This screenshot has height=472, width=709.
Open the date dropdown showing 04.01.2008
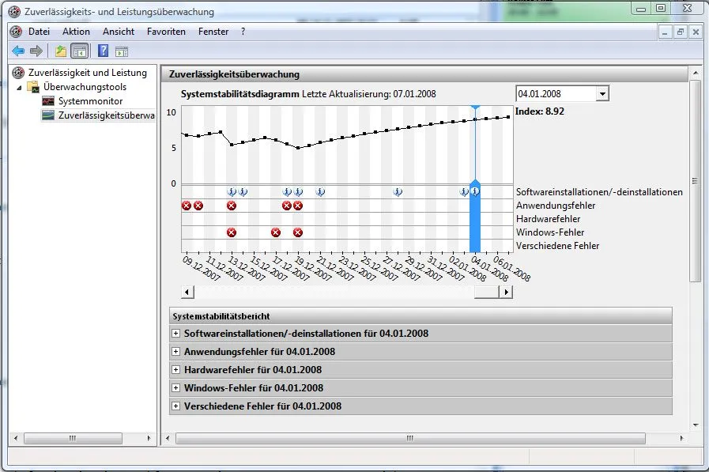coord(602,94)
